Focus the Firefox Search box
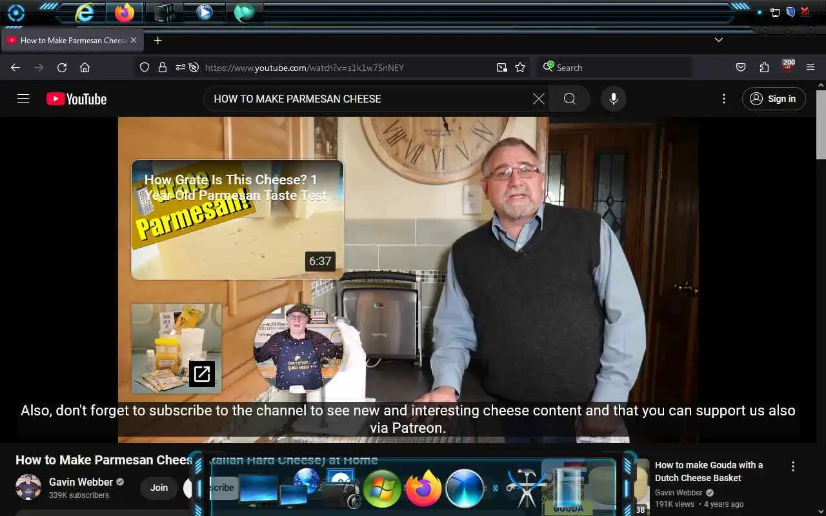 pos(614,67)
